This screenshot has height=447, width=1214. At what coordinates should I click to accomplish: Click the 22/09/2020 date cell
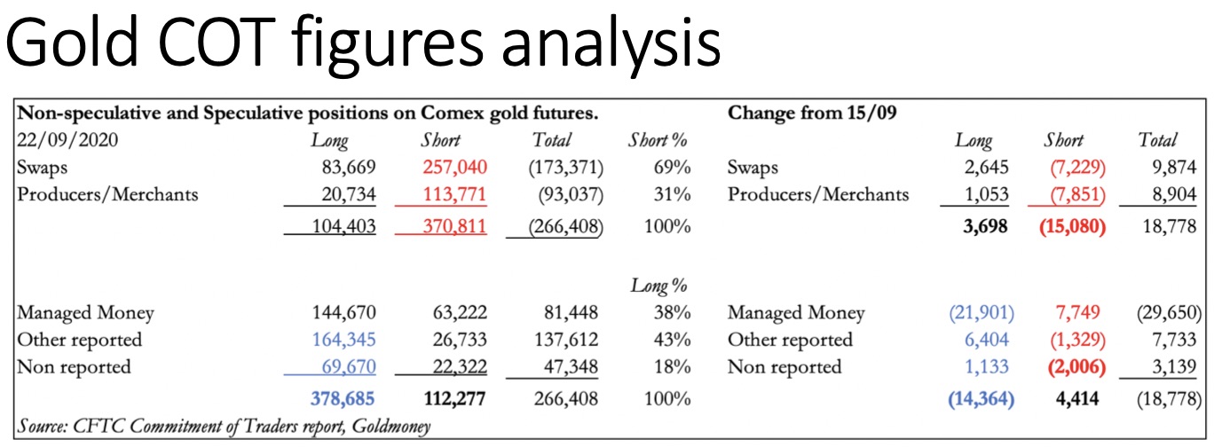[66, 140]
